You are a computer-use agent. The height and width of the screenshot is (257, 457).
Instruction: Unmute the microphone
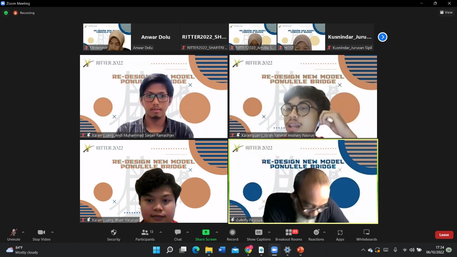[14, 235]
